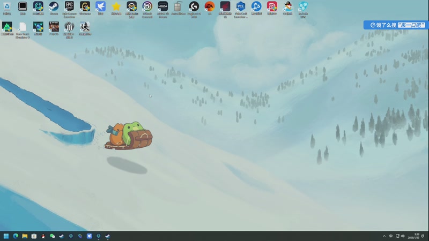Open the taskbar clock and date

click(413, 236)
